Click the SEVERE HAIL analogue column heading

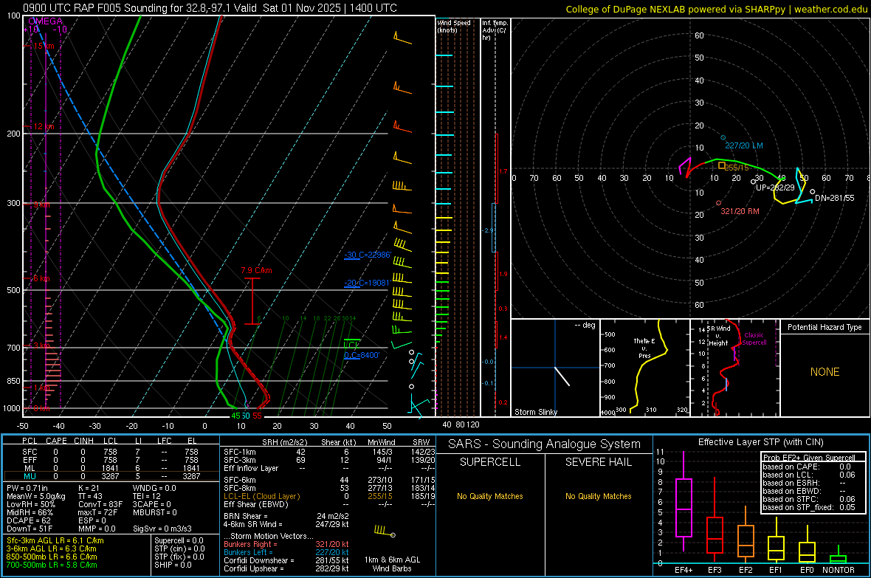click(598, 462)
